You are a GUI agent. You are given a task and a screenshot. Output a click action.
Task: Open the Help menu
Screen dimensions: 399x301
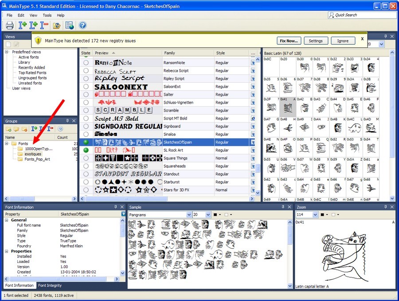click(x=61, y=15)
